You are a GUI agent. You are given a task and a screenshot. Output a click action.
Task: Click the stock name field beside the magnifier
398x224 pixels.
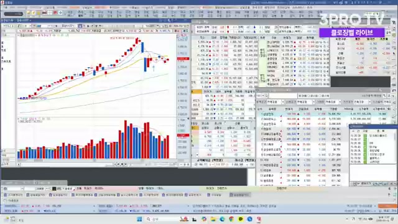point(283,96)
